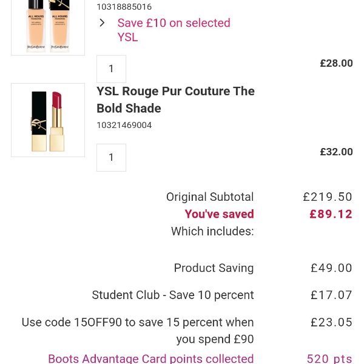Click the YSL foundation product thumbnail

[x=48, y=27]
